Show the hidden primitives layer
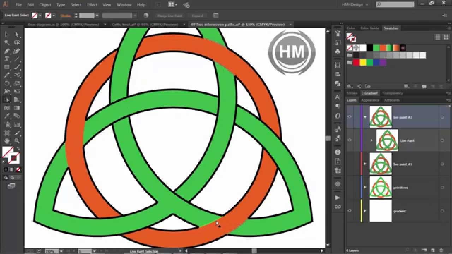The width and height of the screenshot is (452, 254). [350, 187]
